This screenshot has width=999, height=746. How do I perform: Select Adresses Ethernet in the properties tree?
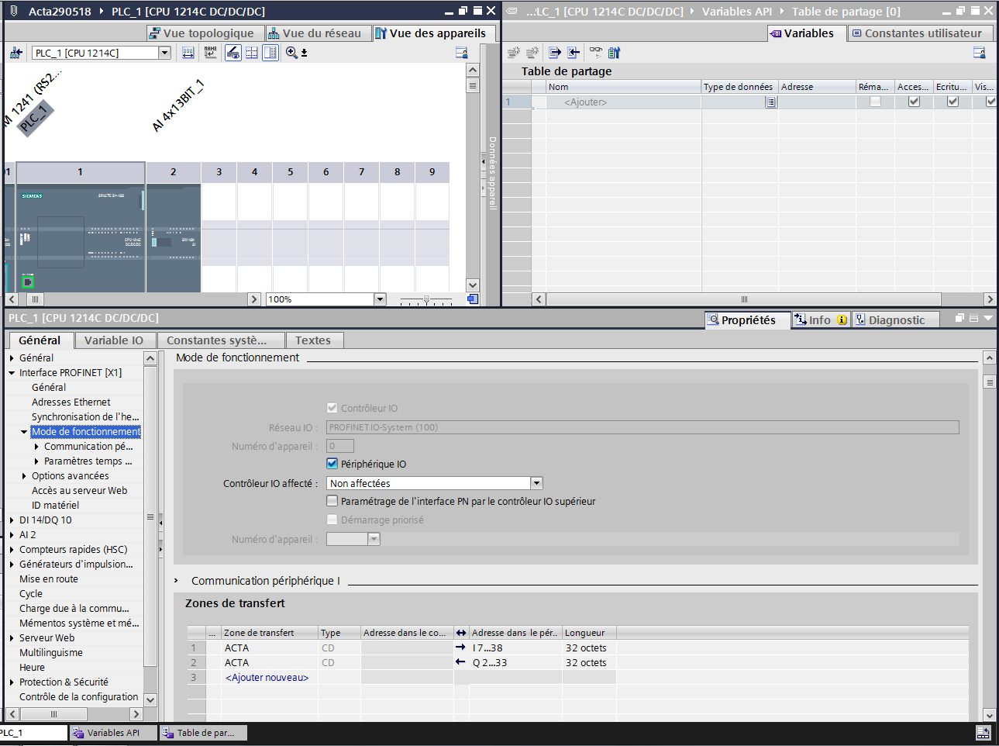coord(71,402)
